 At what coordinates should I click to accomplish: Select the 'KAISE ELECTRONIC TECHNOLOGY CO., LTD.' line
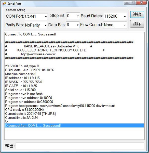pyautogui.click(x=52, y=50)
